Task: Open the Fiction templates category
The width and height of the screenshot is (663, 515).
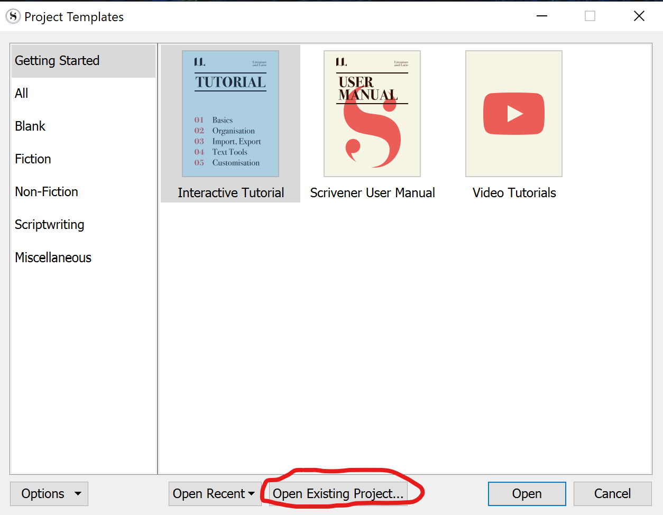Action: point(33,159)
